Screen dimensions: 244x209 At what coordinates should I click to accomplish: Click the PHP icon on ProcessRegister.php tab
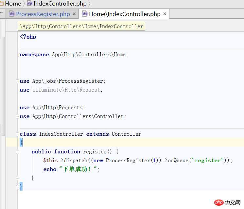(x=12, y=14)
